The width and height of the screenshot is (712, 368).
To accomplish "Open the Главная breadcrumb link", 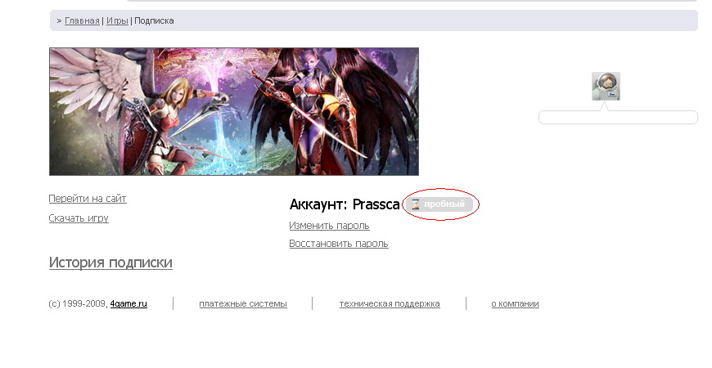I will 82,21.
